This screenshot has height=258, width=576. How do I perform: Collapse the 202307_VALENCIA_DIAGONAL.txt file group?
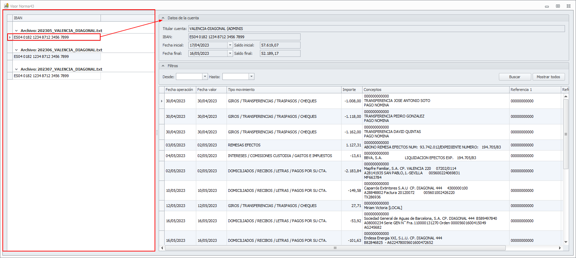point(16,69)
